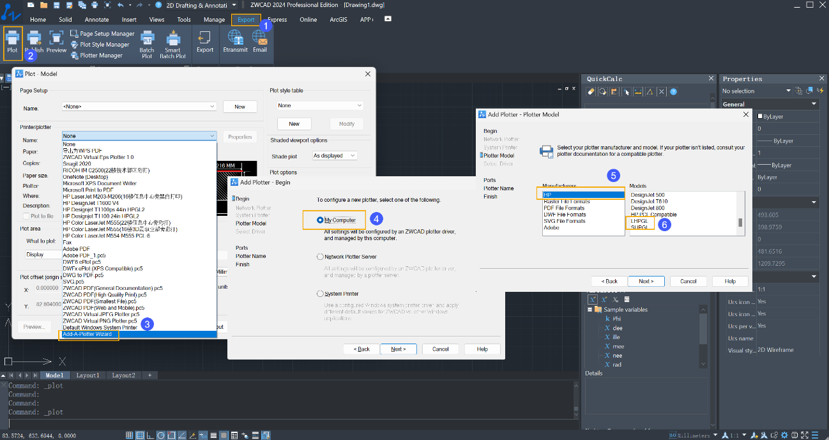The image size is (829, 440).
Task: Click the help question mark in title bar
Action: (158, 4)
